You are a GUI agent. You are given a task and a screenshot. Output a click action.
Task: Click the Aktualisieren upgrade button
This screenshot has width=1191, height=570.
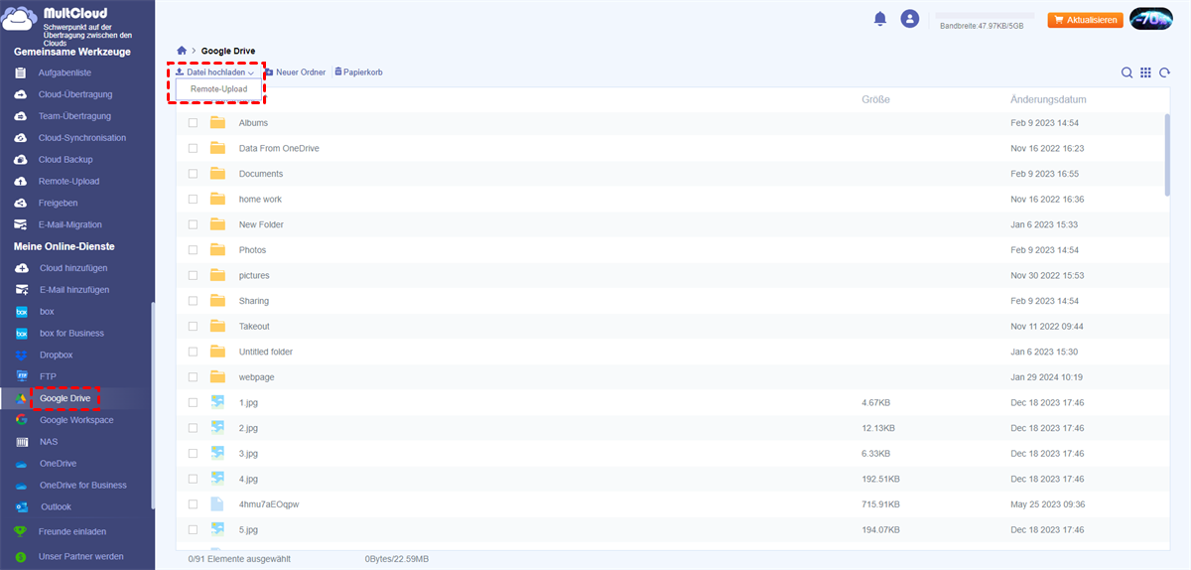tap(1085, 19)
